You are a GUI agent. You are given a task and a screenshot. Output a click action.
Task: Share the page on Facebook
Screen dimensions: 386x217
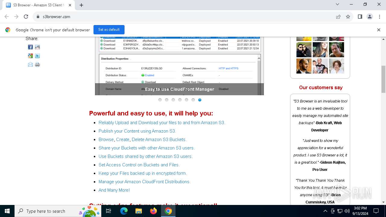[x=30, y=47]
